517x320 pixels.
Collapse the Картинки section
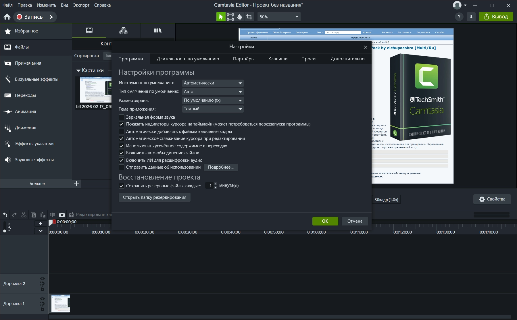point(78,71)
